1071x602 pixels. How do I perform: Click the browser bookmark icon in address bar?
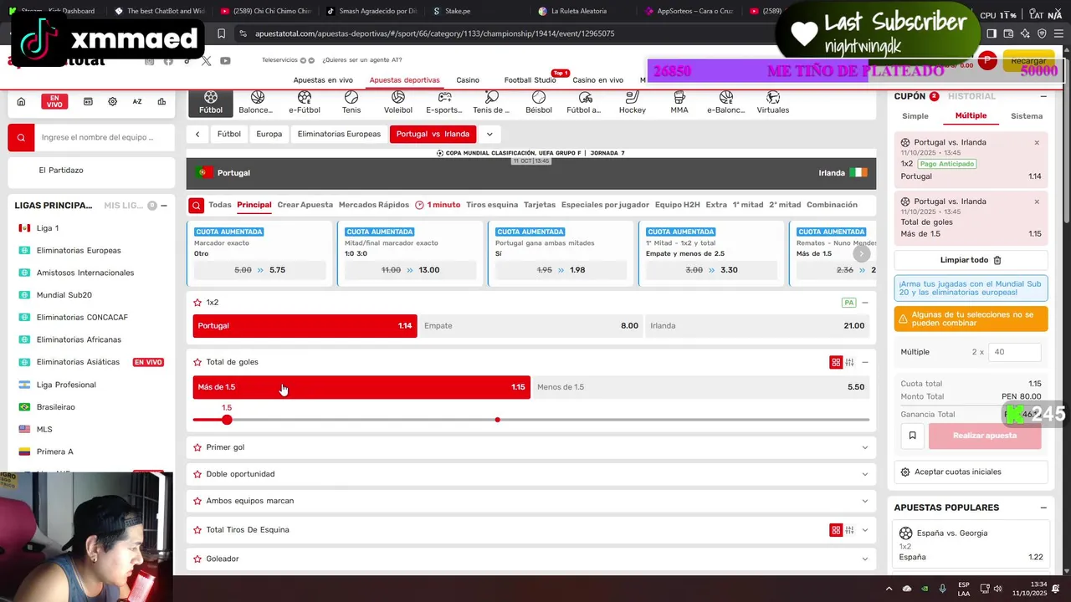point(221,33)
